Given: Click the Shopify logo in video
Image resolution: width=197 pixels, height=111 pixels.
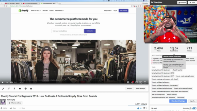Looking at the screenshot, I should [23, 10].
